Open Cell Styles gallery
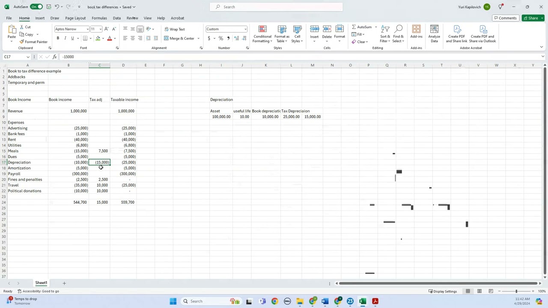Image resolution: width=548 pixels, height=308 pixels. [297, 34]
